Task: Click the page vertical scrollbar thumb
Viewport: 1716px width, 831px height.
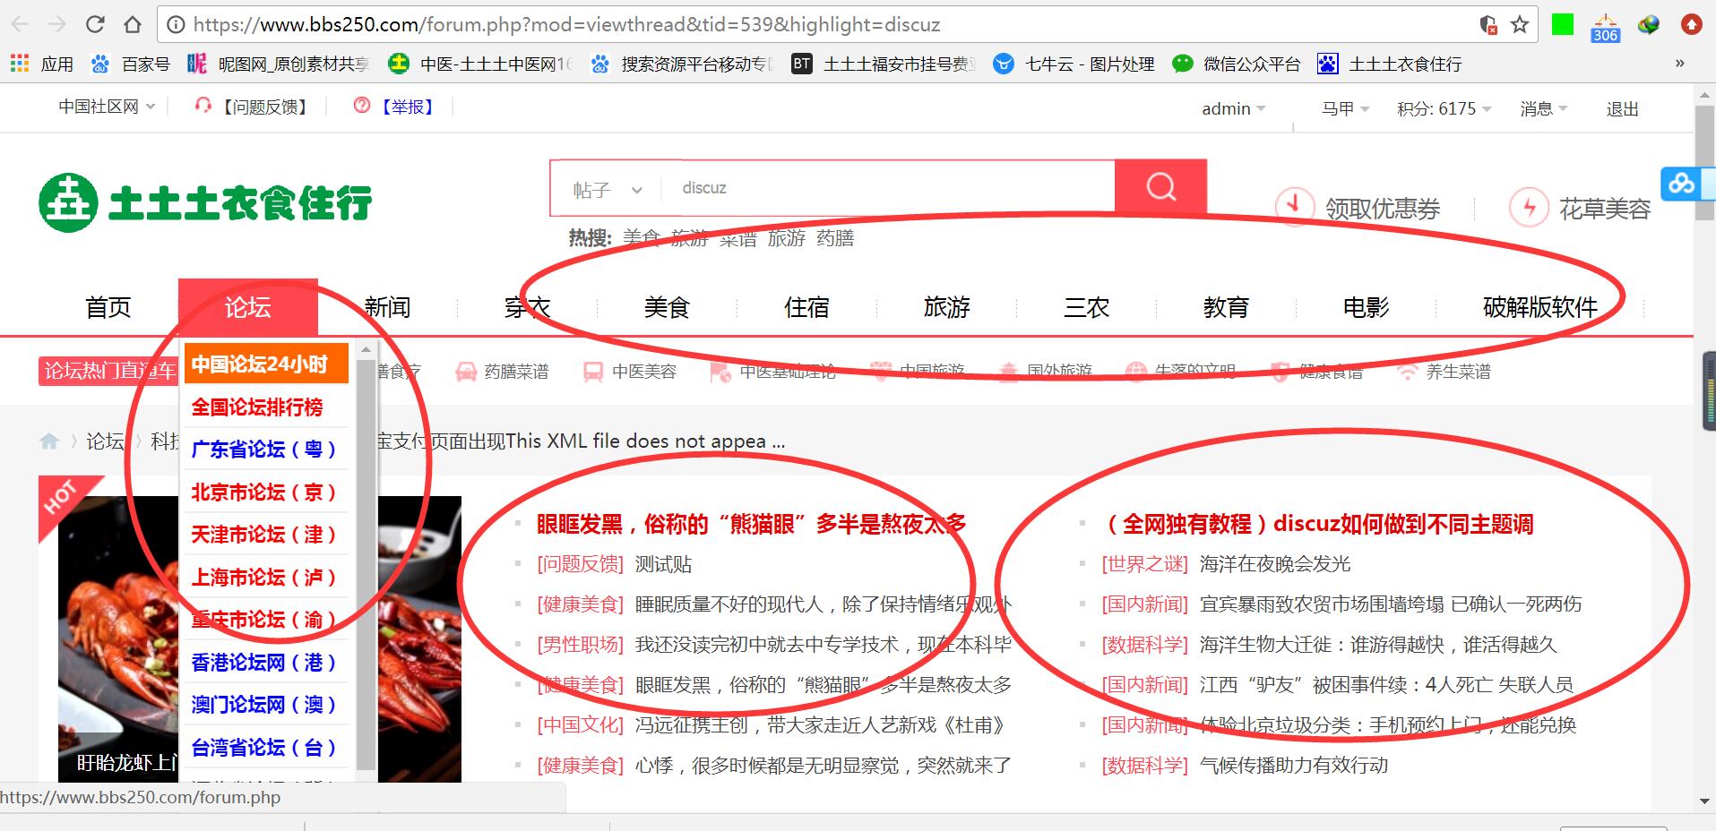Action: [x=1704, y=164]
